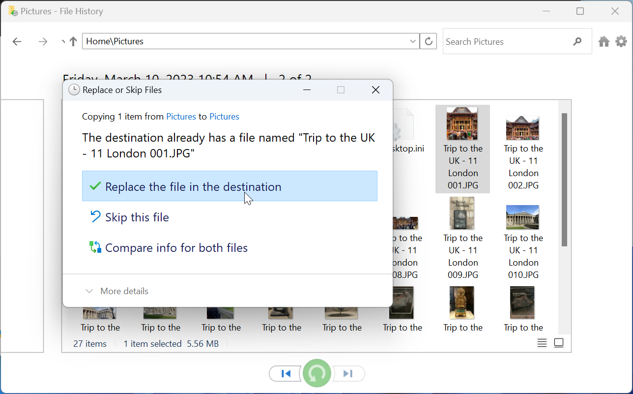The width and height of the screenshot is (633, 394).
Task: Jump to the next File History version
Action: pyautogui.click(x=348, y=373)
